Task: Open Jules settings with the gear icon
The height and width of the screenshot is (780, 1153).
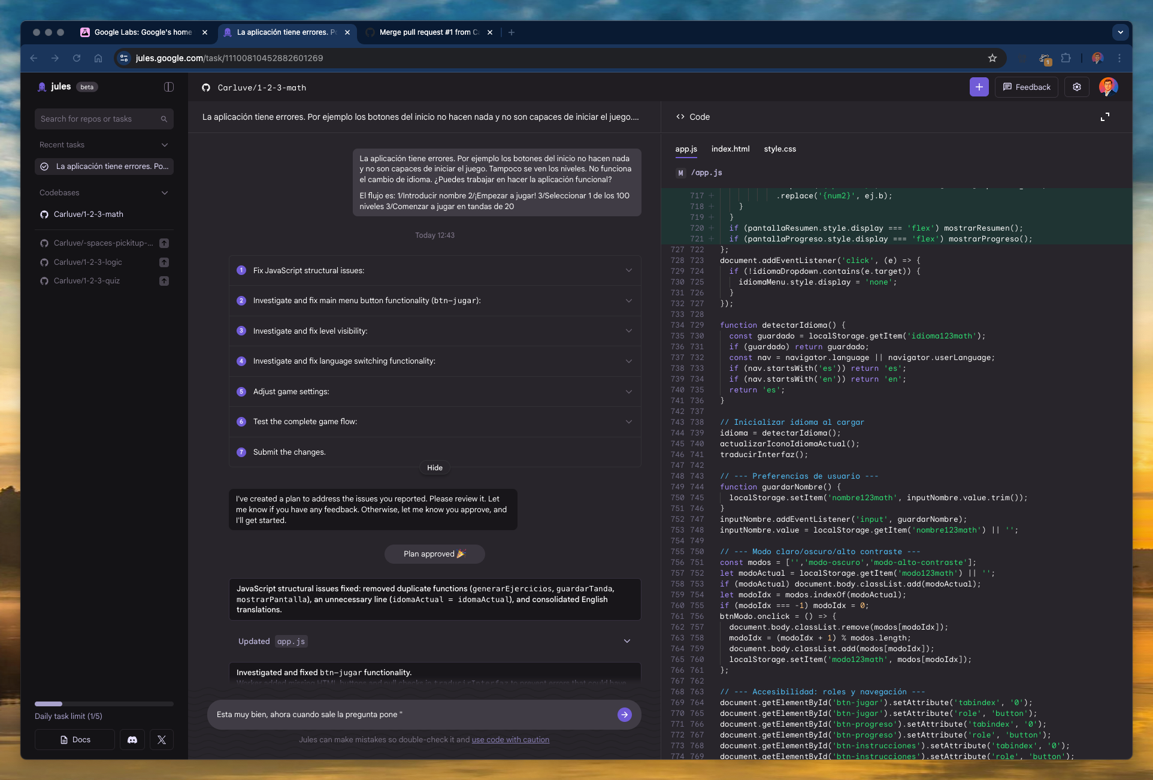Action: [1076, 87]
